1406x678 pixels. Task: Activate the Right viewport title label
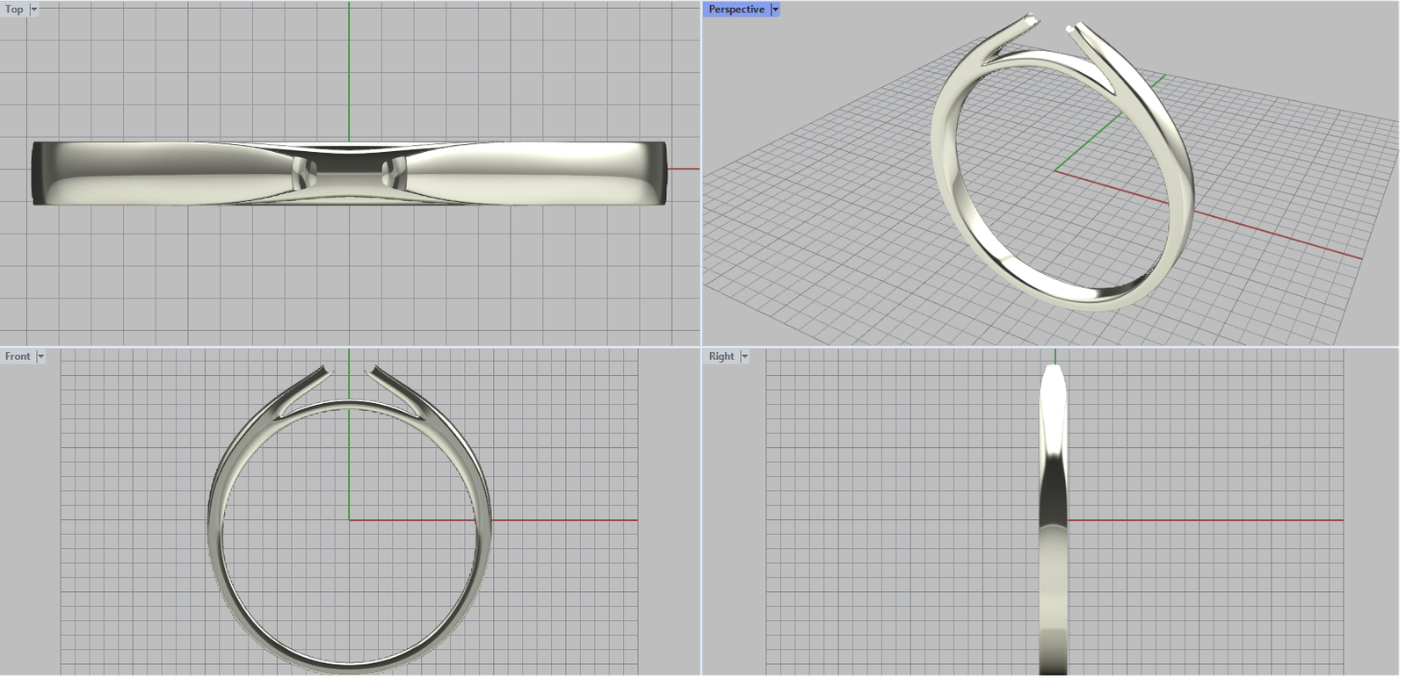pos(721,357)
